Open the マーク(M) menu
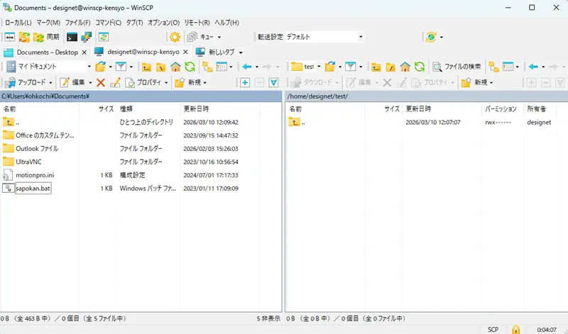 [48, 23]
